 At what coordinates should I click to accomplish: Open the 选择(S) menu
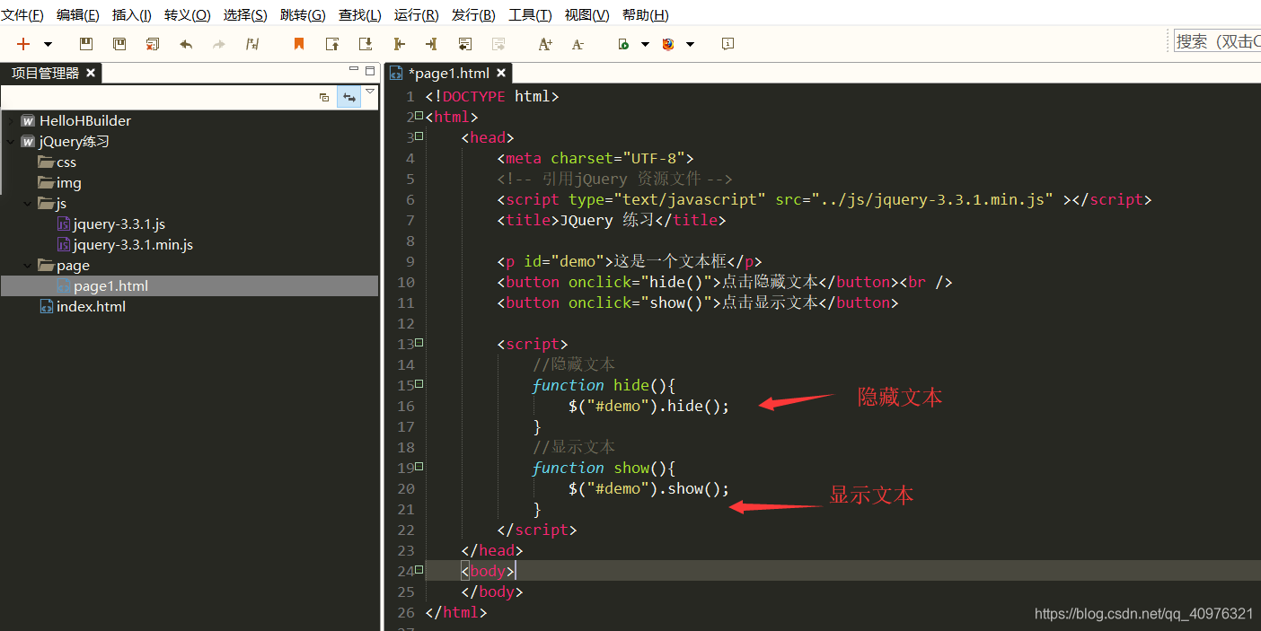[x=245, y=15]
